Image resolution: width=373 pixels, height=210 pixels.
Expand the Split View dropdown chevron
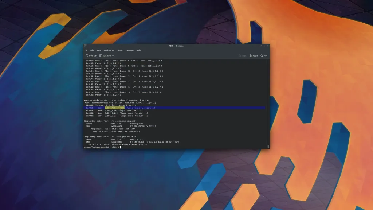pyautogui.click(x=113, y=56)
